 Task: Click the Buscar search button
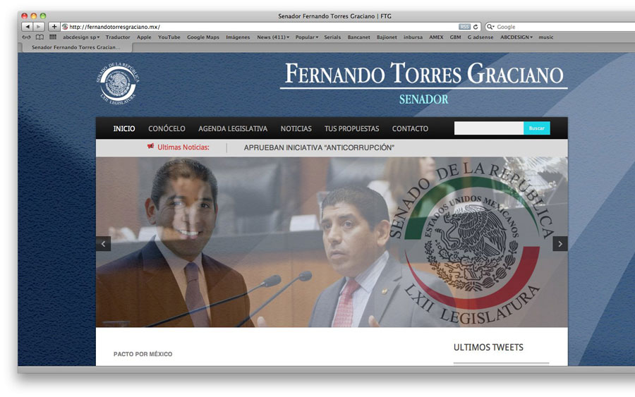[537, 128]
